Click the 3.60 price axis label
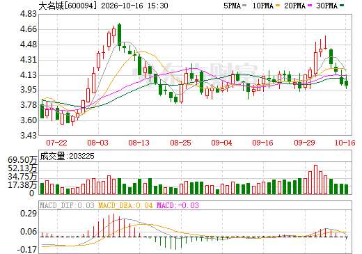 (x=29, y=120)
